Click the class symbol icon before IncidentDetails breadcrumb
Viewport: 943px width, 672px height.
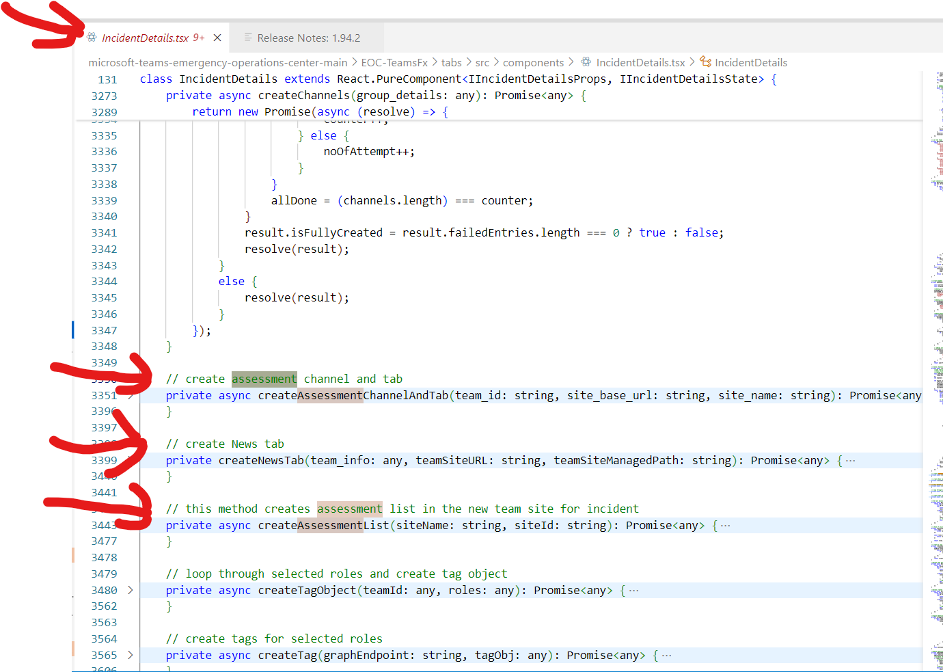[705, 62]
